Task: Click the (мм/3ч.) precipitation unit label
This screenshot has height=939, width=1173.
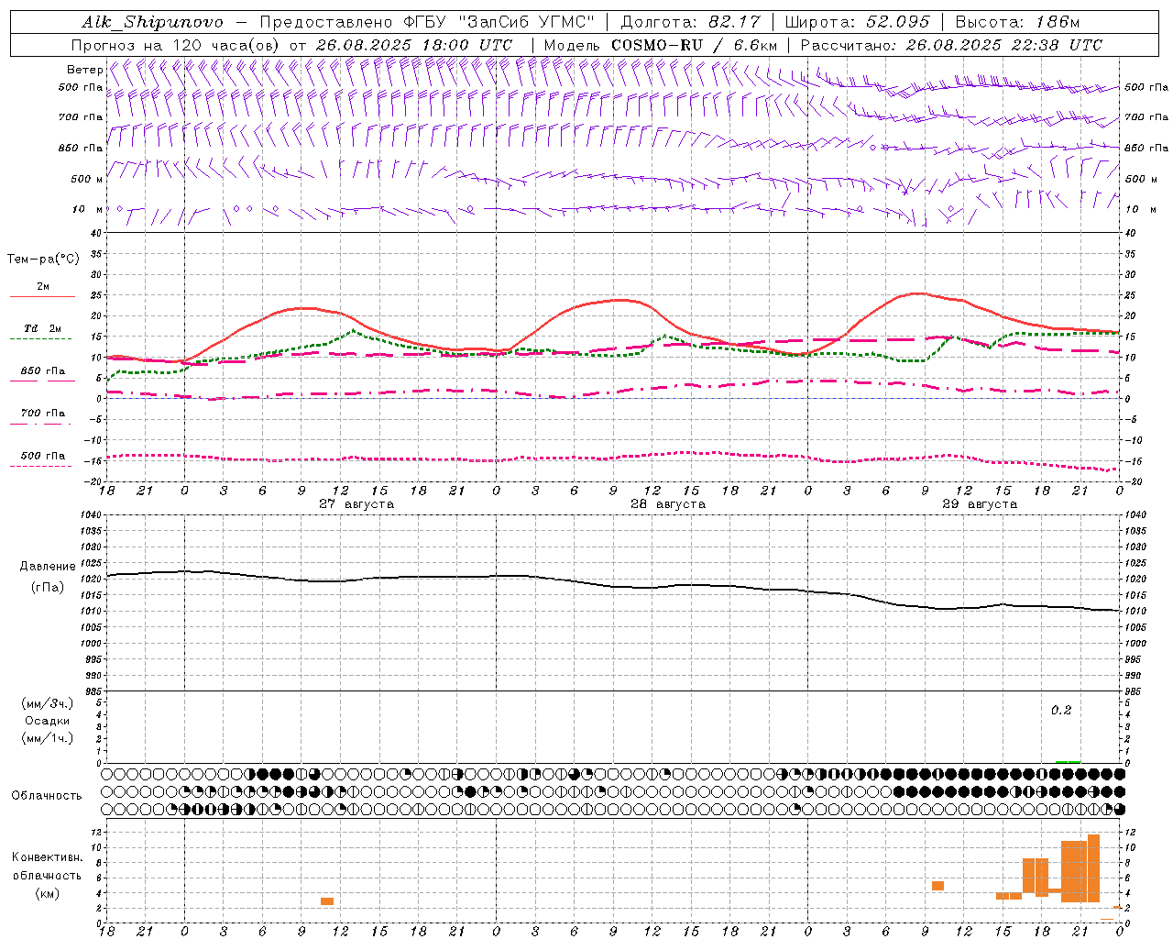Action: 48,704
